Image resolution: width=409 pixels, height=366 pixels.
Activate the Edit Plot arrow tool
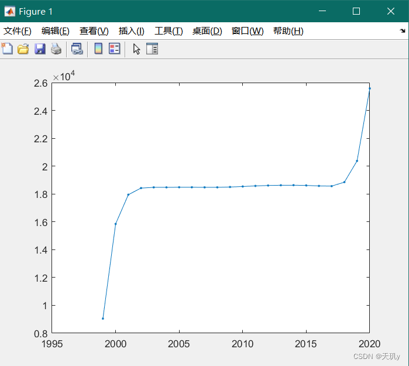tap(136, 49)
